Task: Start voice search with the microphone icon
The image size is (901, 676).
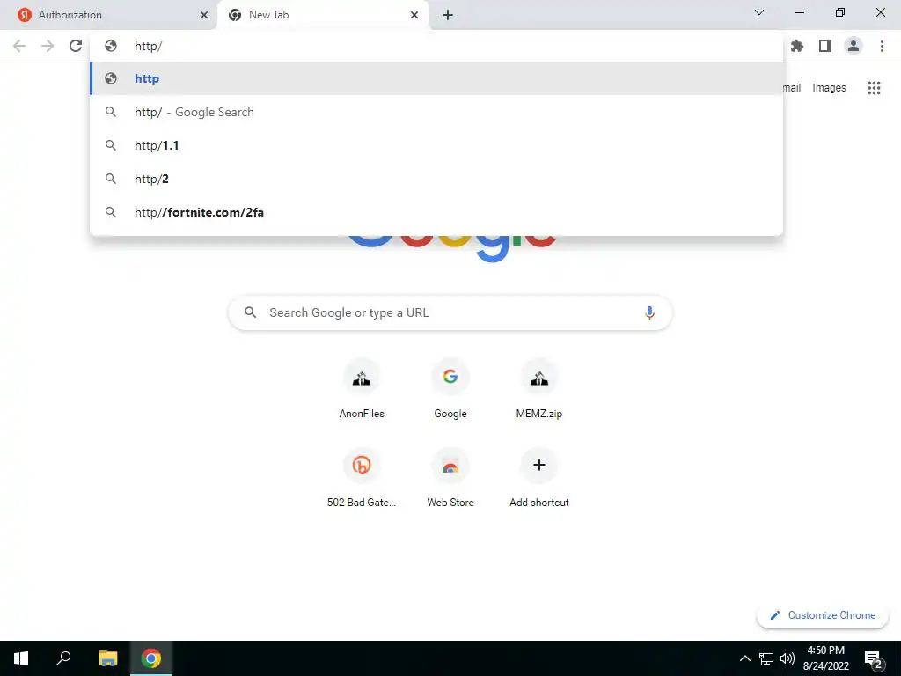Action: click(649, 312)
